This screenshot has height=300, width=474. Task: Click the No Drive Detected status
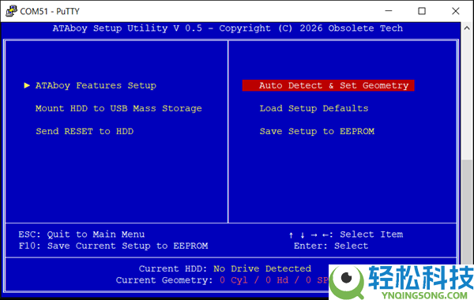click(x=262, y=269)
